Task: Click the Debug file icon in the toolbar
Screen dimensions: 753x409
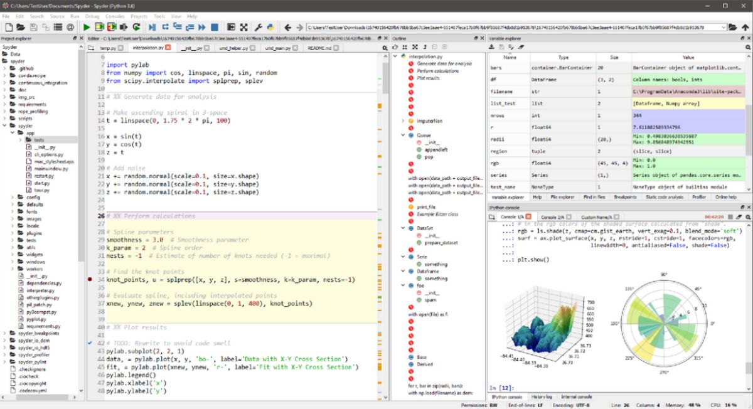Action: coord(152,27)
